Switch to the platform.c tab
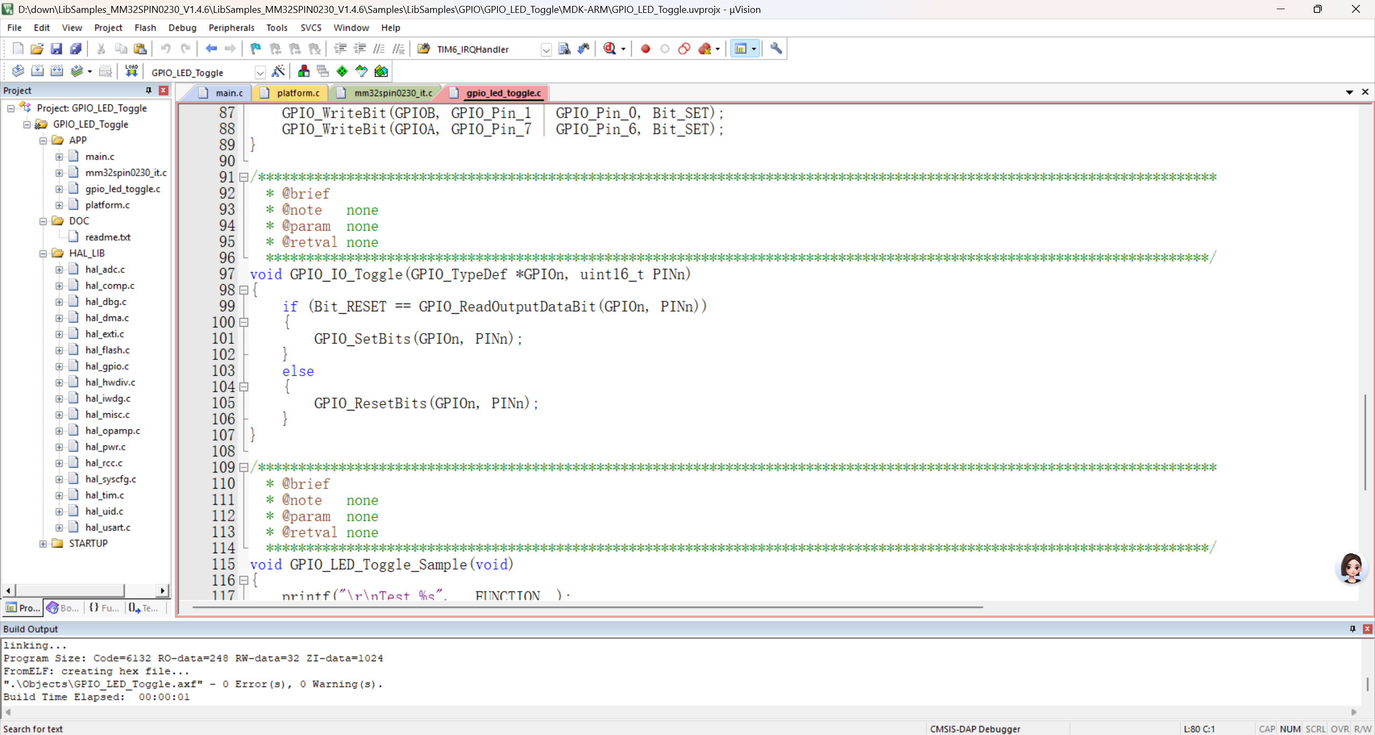 pos(298,93)
